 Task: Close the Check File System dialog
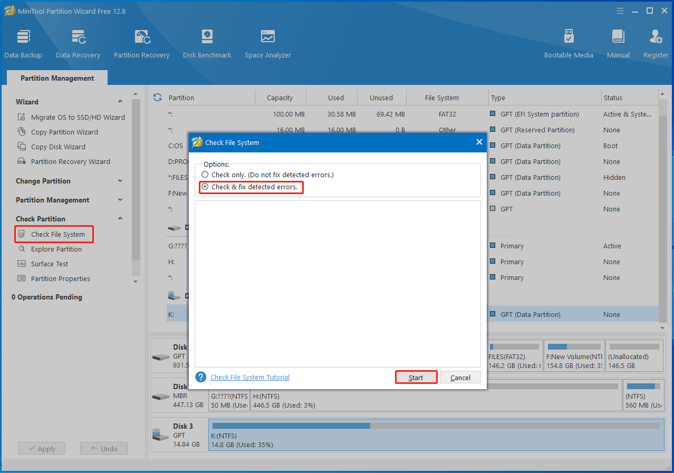(x=479, y=142)
